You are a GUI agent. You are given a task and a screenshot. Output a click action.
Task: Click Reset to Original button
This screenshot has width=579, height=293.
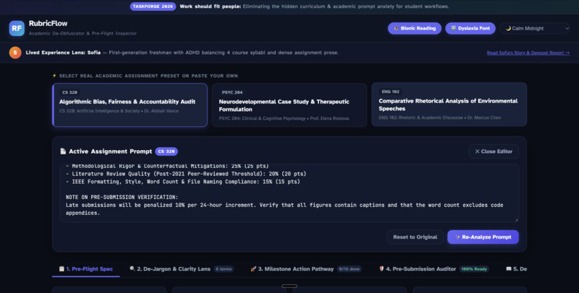415,237
